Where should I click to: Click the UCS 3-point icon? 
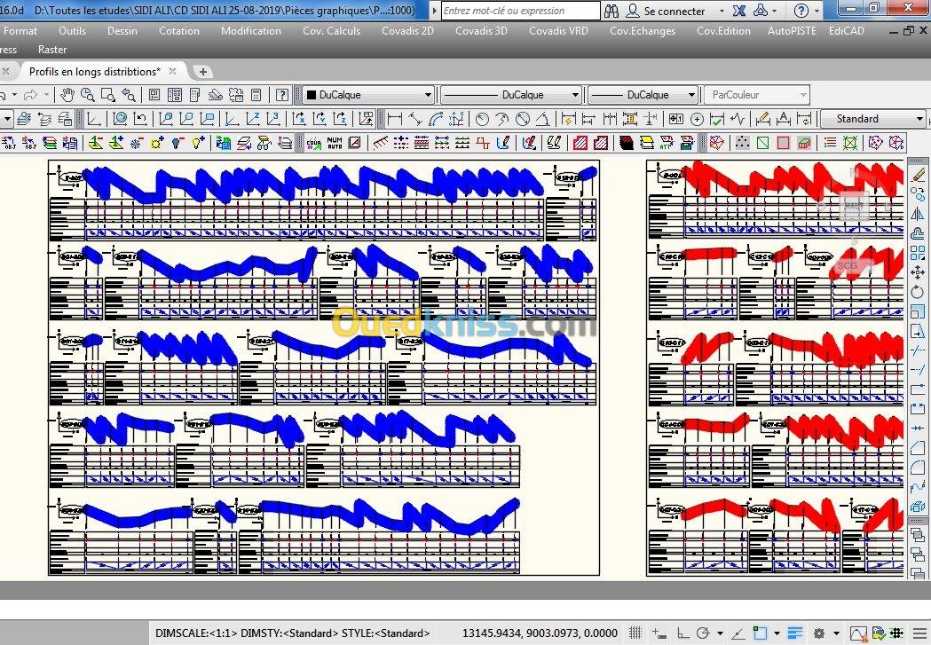click(x=272, y=119)
